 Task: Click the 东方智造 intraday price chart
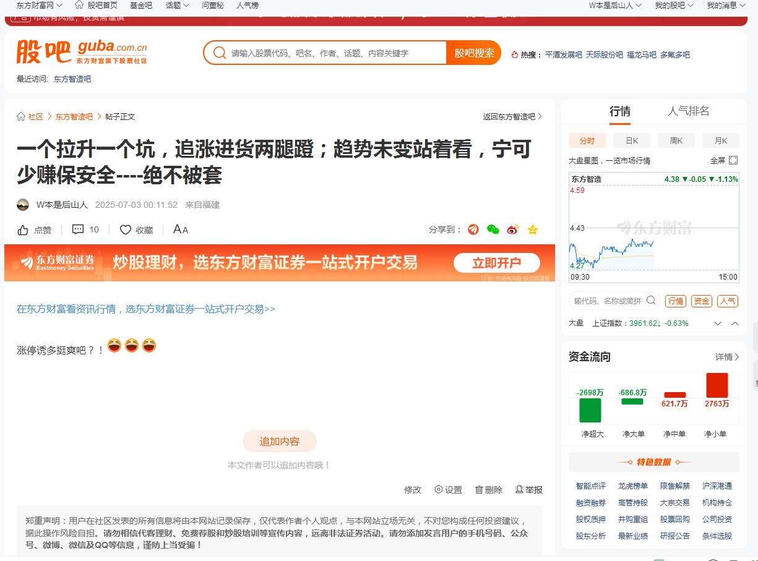click(x=653, y=228)
